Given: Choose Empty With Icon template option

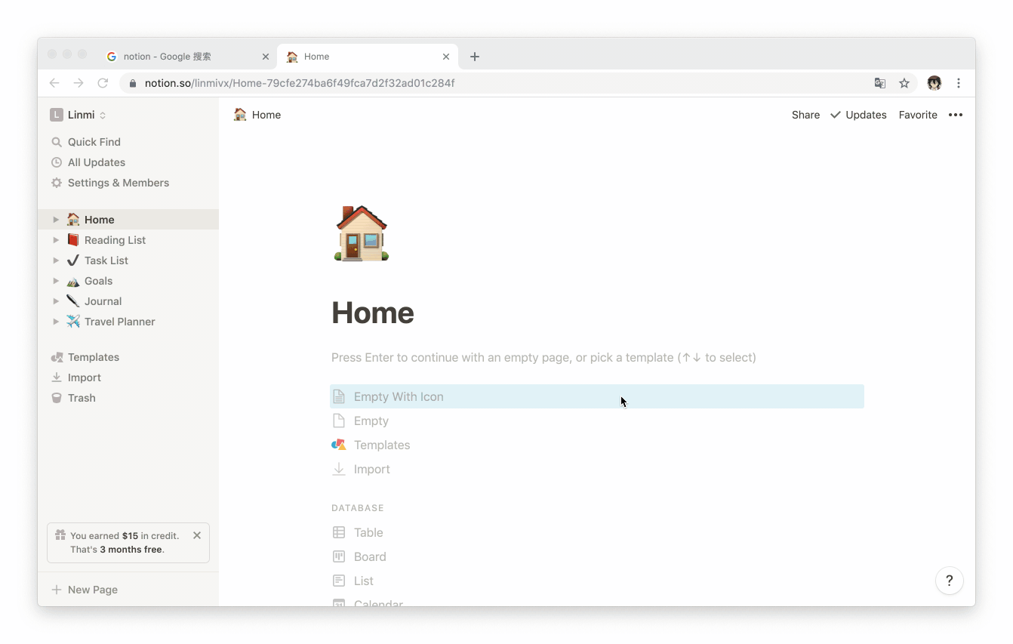Looking at the screenshot, I should (597, 396).
